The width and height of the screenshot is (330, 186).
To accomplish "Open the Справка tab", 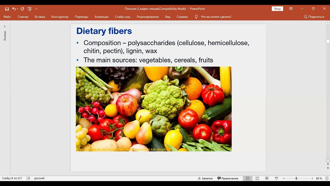I will [182, 17].
